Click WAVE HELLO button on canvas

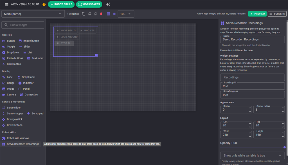(x=66, y=31)
